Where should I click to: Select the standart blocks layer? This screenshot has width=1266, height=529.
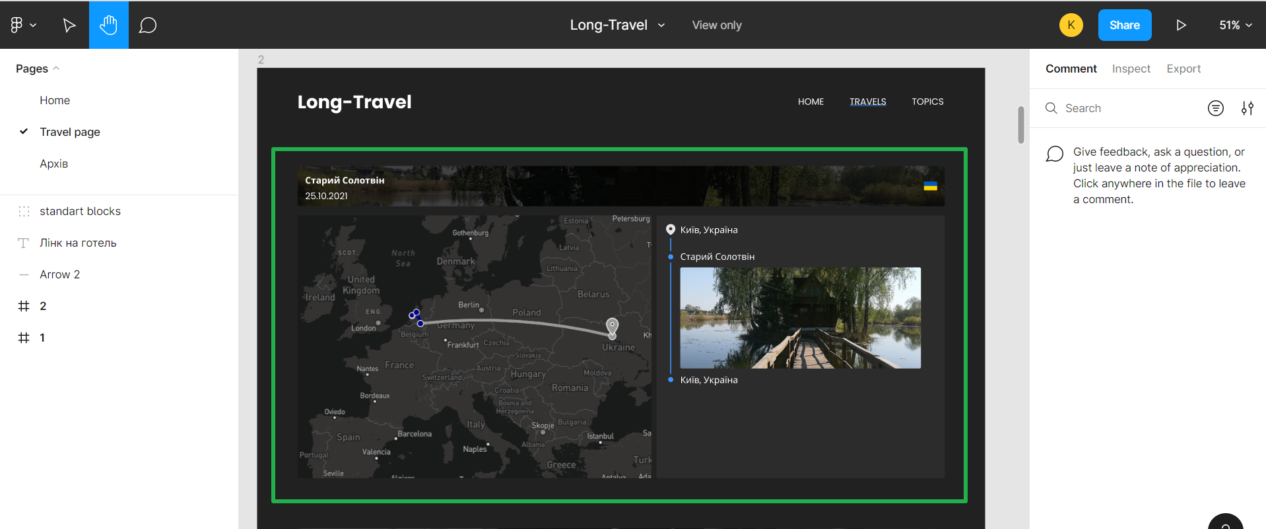tap(80, 211)
